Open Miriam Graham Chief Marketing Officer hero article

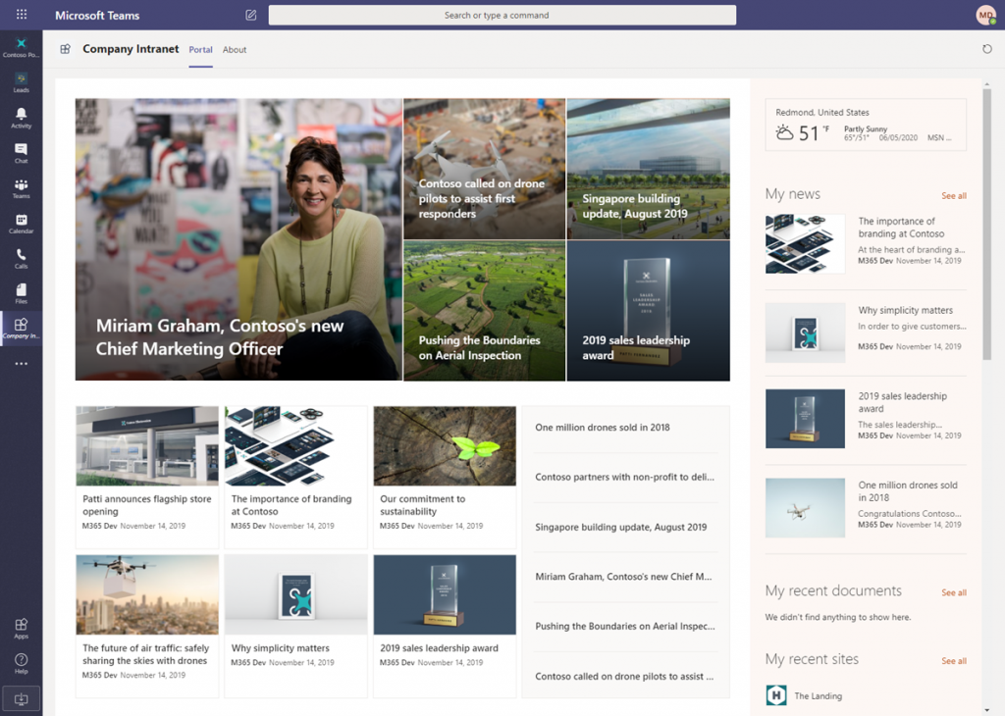[238, 239]
